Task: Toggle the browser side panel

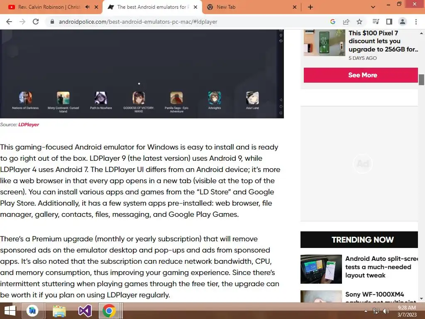Action: pyautogui.click(x=389, y=22)
